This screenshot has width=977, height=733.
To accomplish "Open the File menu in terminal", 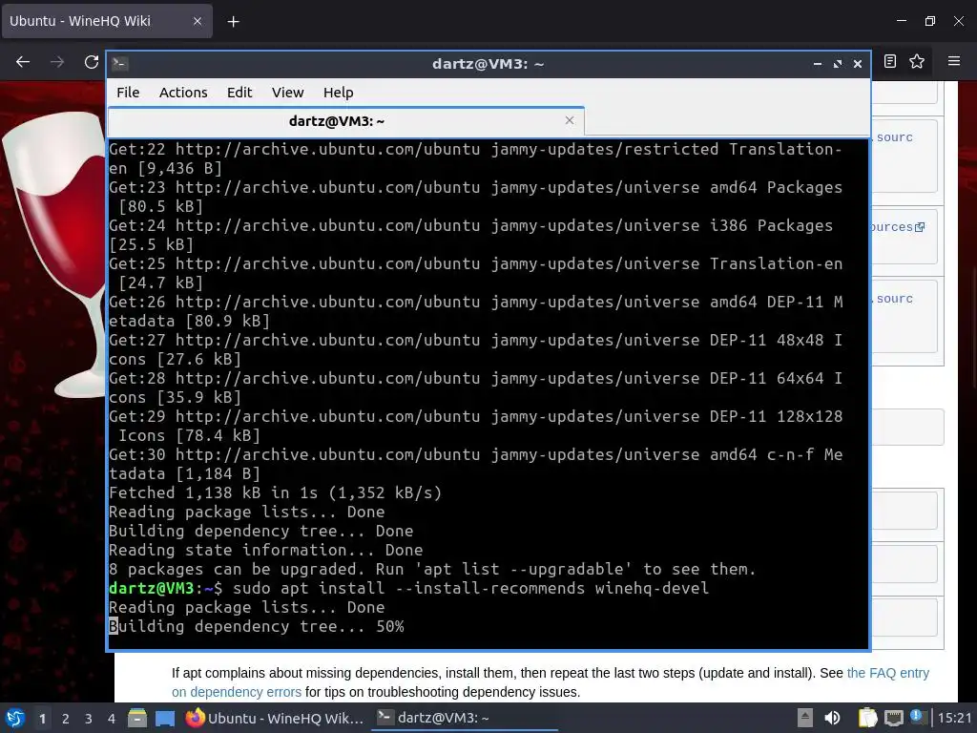I will click(128, 93).
